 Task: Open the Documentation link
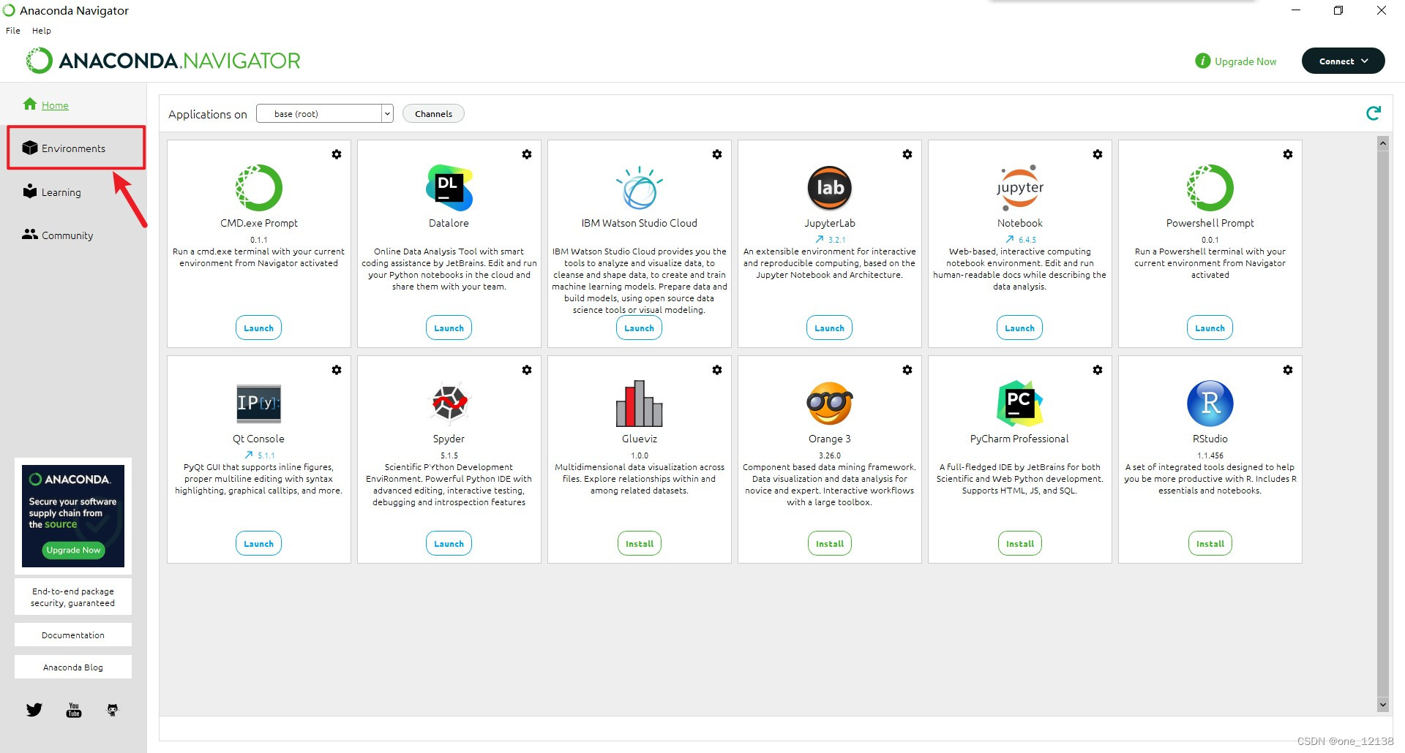point(73,635)
